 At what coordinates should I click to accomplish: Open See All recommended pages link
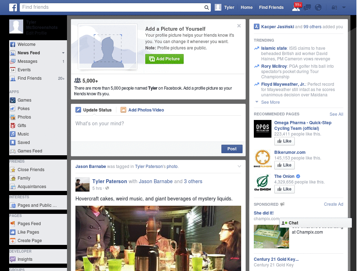tap(336, 114)
